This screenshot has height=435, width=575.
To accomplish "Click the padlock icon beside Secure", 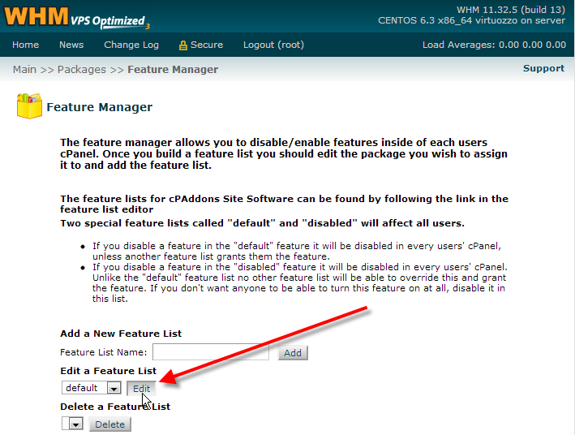I will click(x=183, y=45).
